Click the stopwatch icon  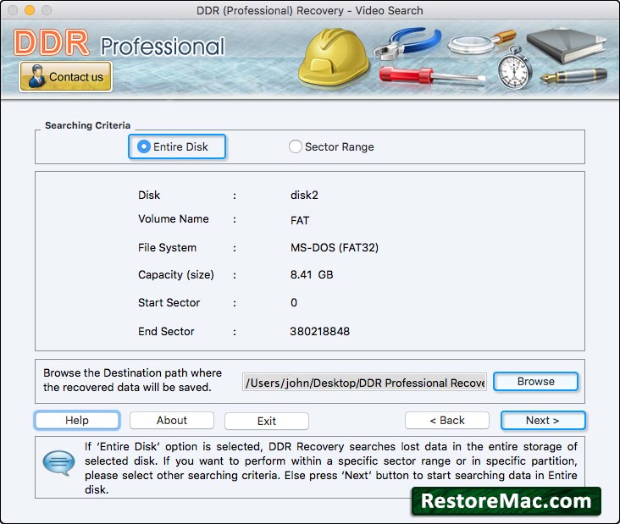tap(514, 68)
